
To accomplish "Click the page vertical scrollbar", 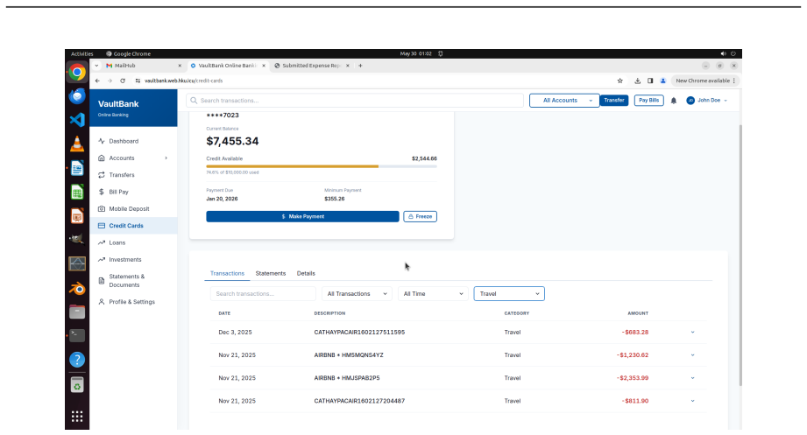I will 740,255.
